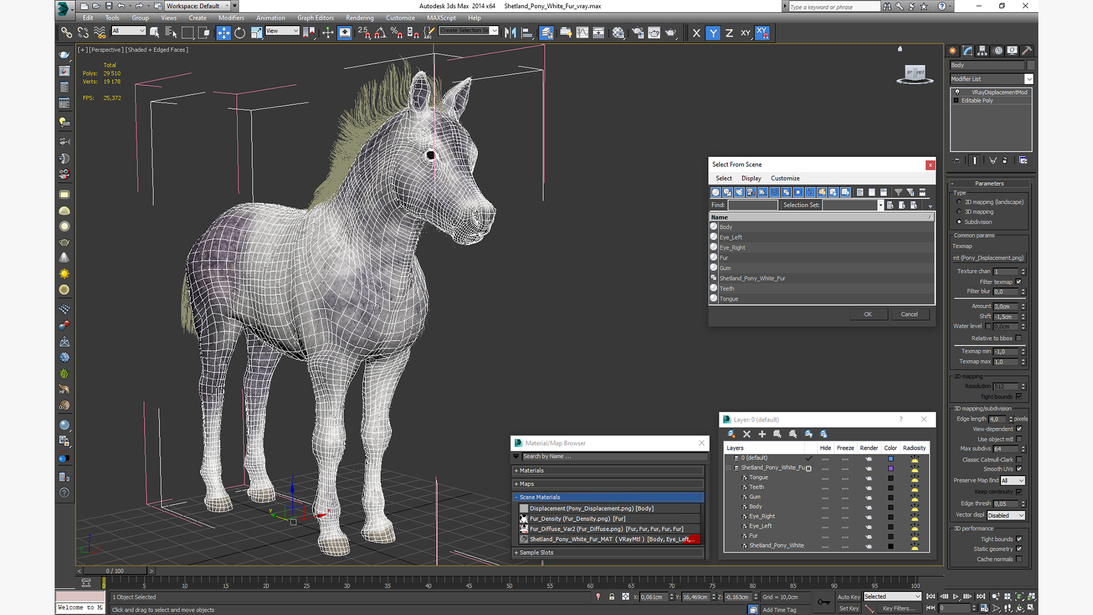Open Display menu in Select From Scene

[x=751, y=178]
